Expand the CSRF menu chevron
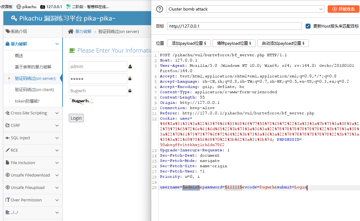Image resolution: width=360 pixels, height=221 pixels. (57, 125)
